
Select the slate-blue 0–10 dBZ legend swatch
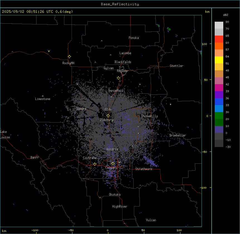point(219,130)
